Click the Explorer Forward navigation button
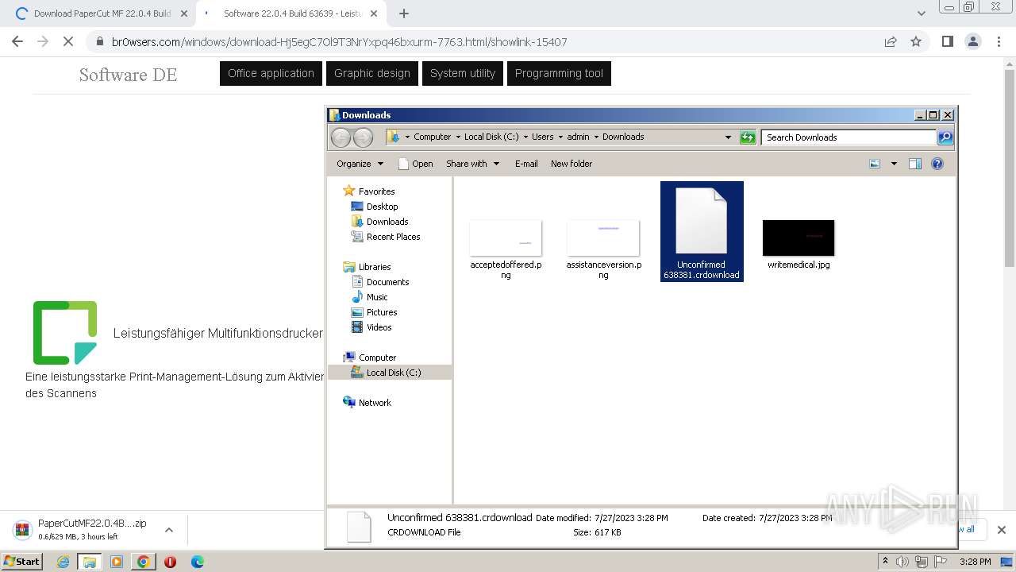 click(x=363, y=137)
